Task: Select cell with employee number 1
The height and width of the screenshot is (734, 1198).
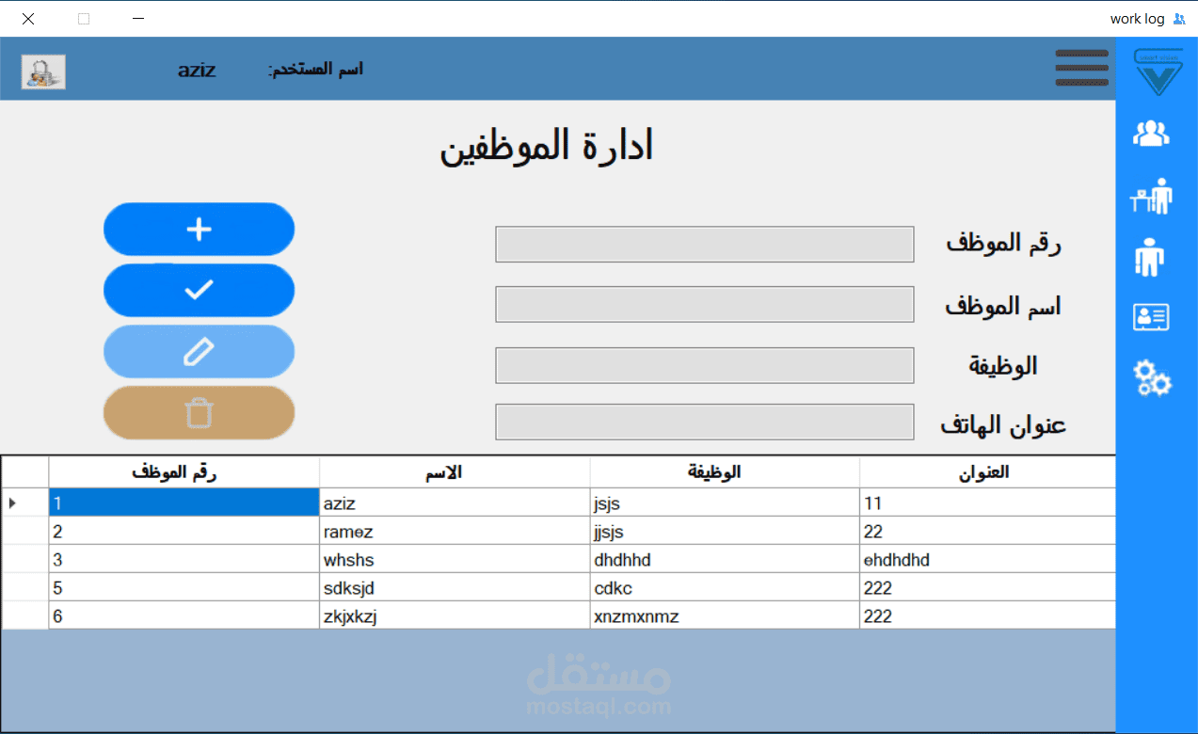Action: pos(184,503)
